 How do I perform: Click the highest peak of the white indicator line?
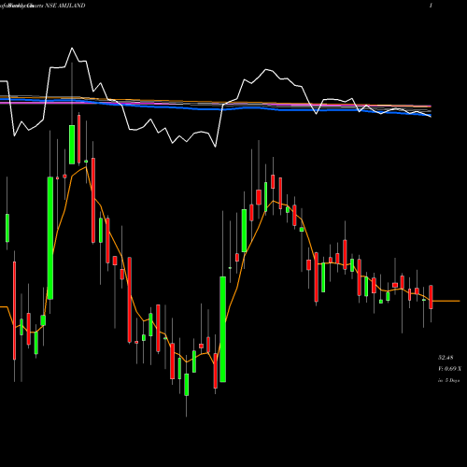pyautogui.click(x=72, y=49)
